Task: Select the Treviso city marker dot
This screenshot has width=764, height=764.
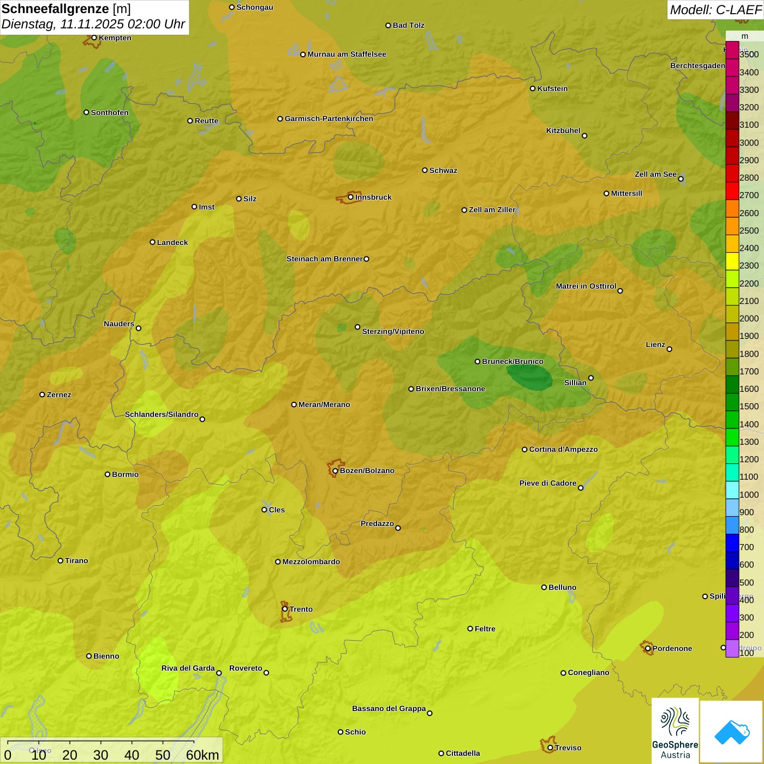Action: click(x=550, y=748)
